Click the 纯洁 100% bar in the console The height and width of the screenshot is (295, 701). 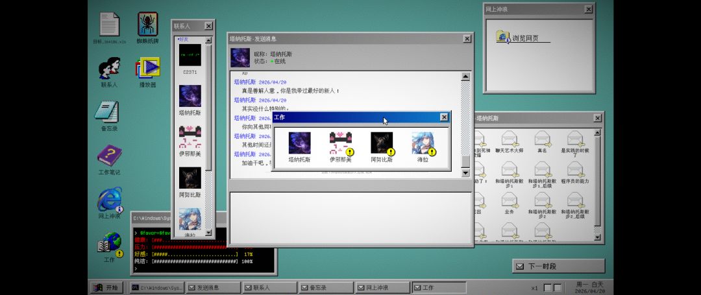[193, 261]
